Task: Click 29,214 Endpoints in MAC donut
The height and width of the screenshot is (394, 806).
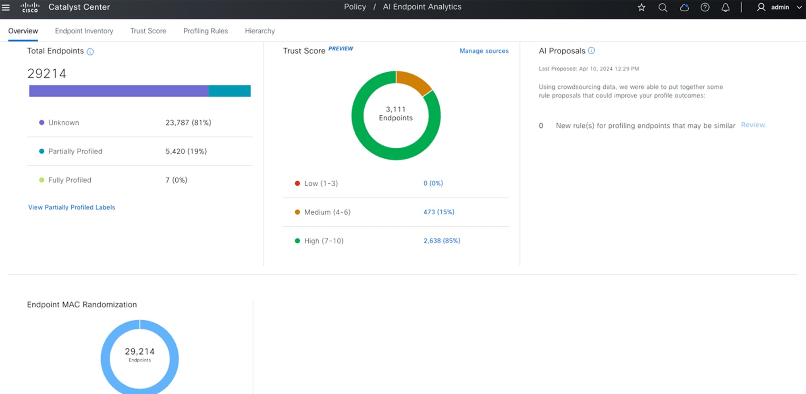Action: 139,355
